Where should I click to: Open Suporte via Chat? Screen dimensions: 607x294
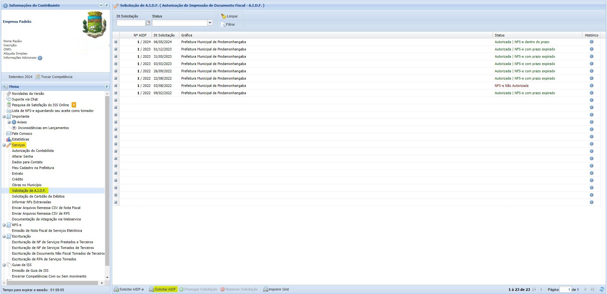tap(25, 99)
